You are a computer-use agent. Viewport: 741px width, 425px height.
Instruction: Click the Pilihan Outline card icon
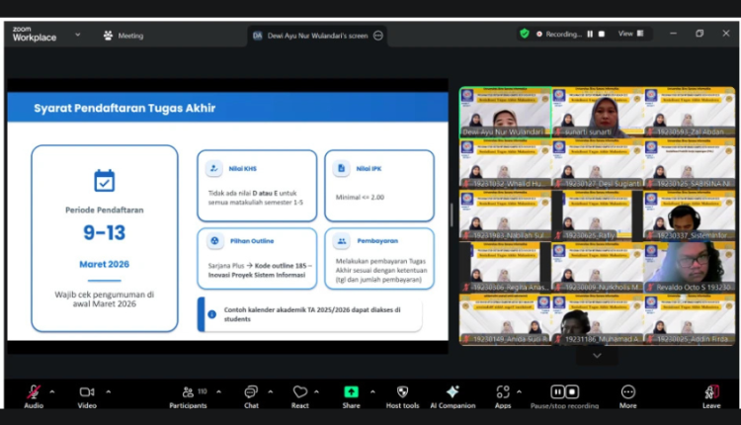click(214, 240)
